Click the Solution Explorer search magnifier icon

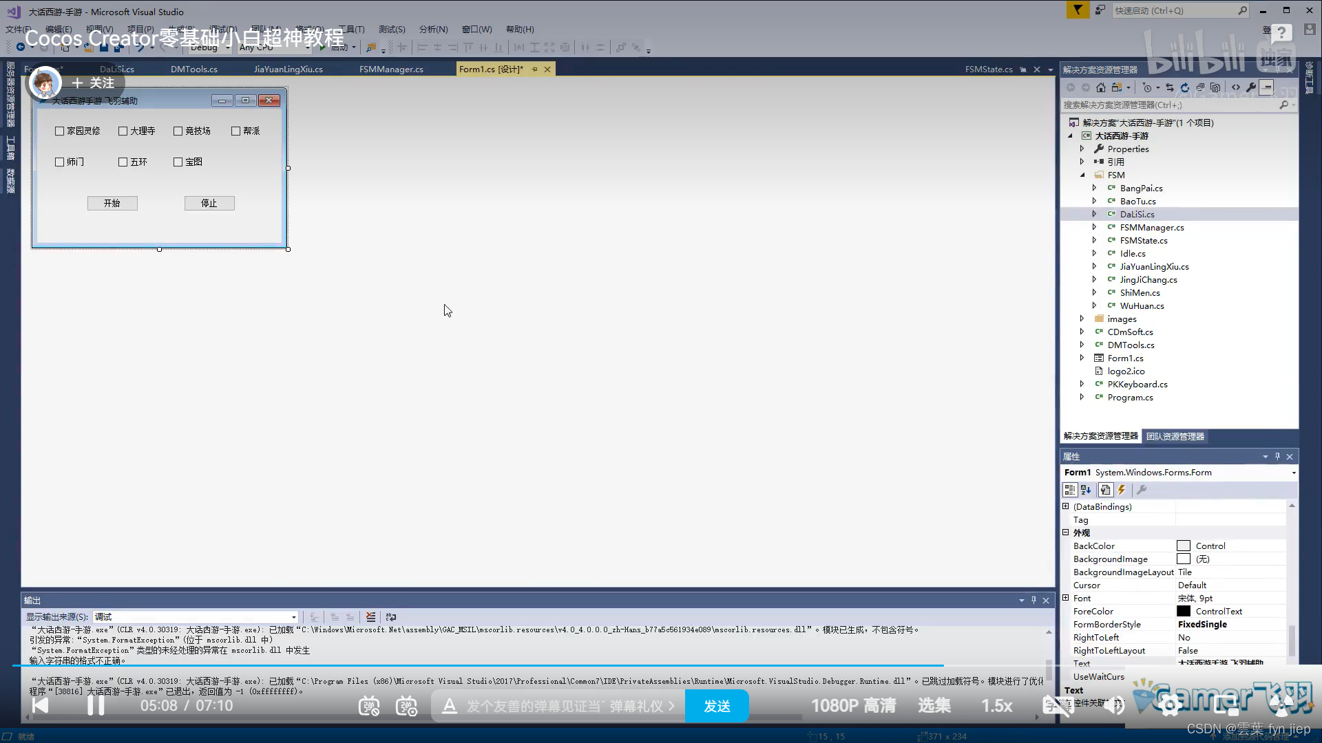[x=1283, y=105]
